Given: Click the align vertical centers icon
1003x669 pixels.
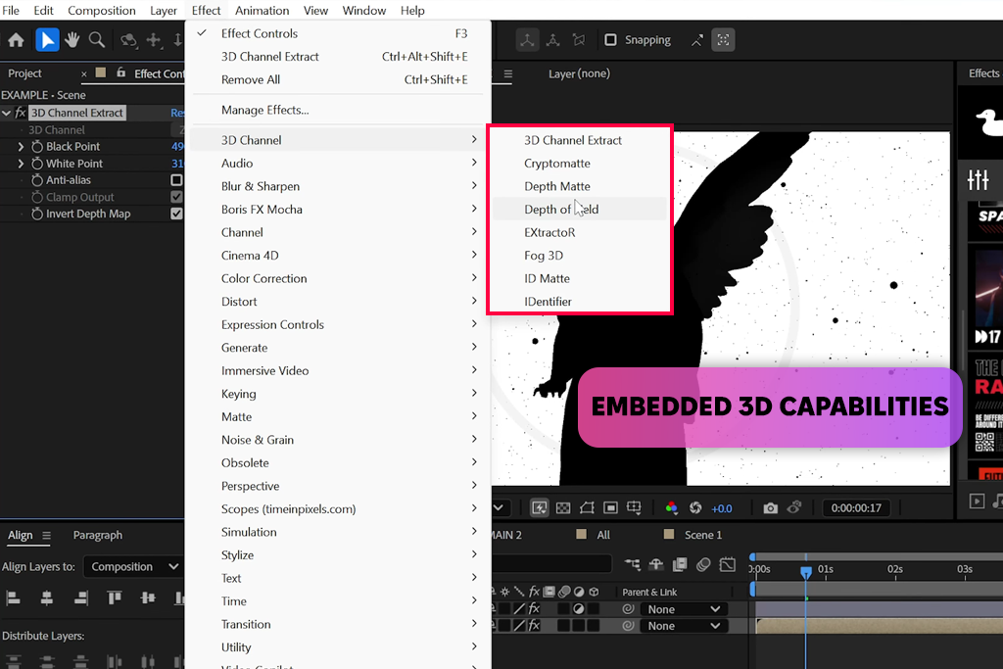Looking at the screenshot, I should pos(148,598).
